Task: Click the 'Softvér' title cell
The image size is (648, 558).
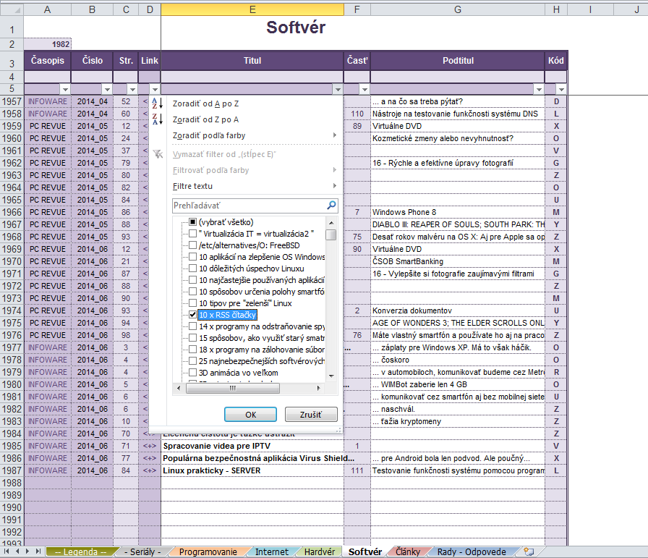Action: tap(296, 28)
